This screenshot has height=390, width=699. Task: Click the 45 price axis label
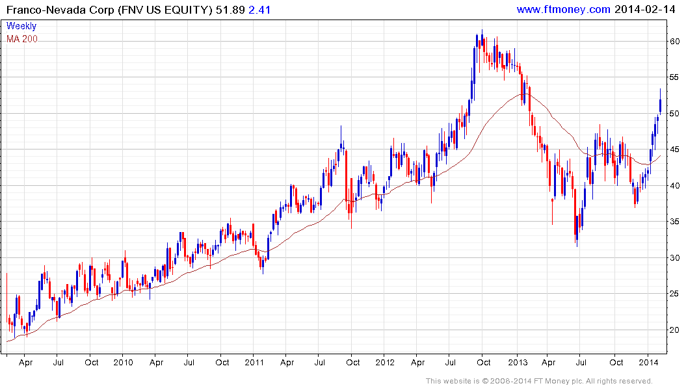click(675, 149)
